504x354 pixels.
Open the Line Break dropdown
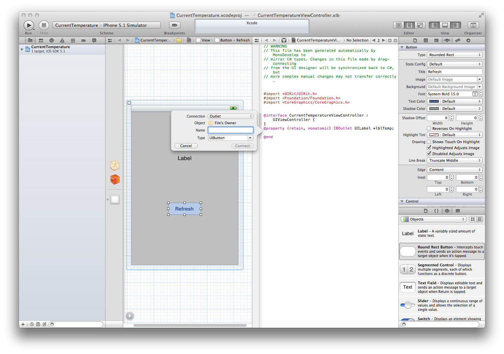(455, 160)
